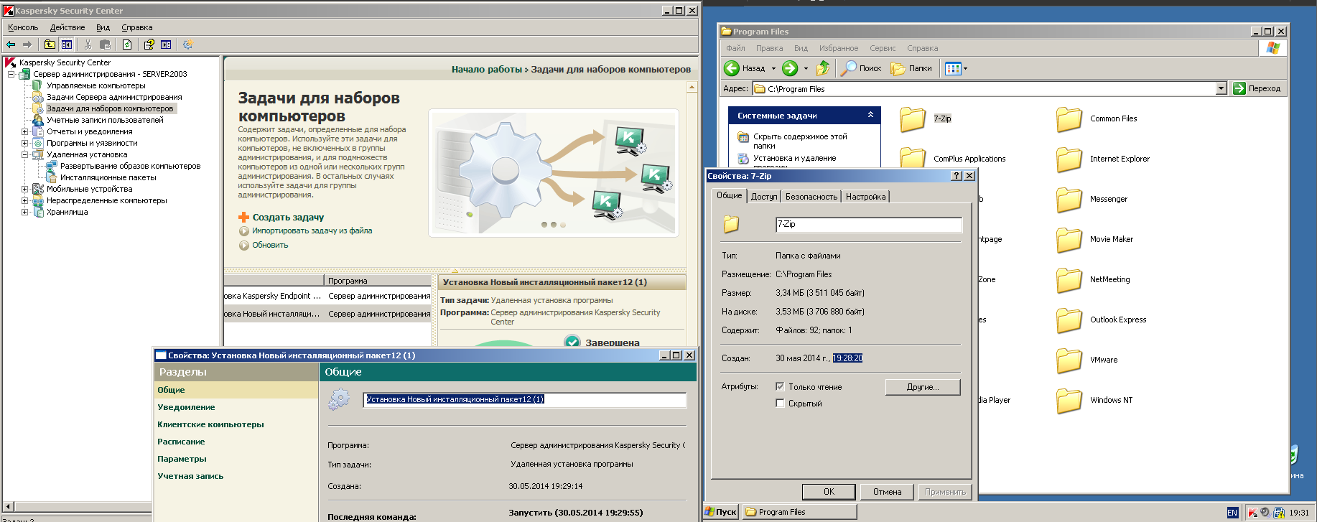1317x522 pixels.
Task: Expand Мобильные устройства tree node
Action: click(24, 189)
